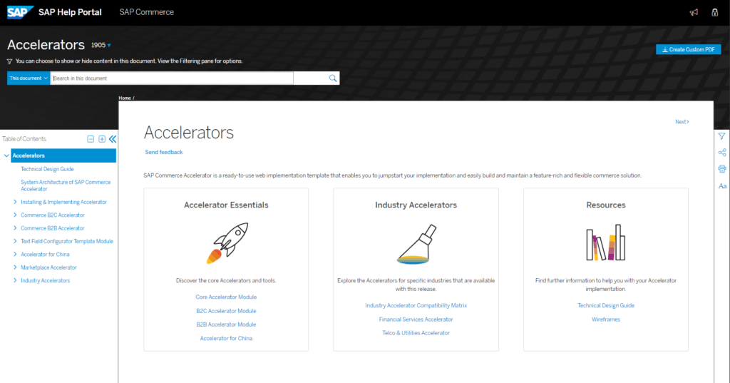
Task: Open the Wireframes link
Action: click(606, 320)
